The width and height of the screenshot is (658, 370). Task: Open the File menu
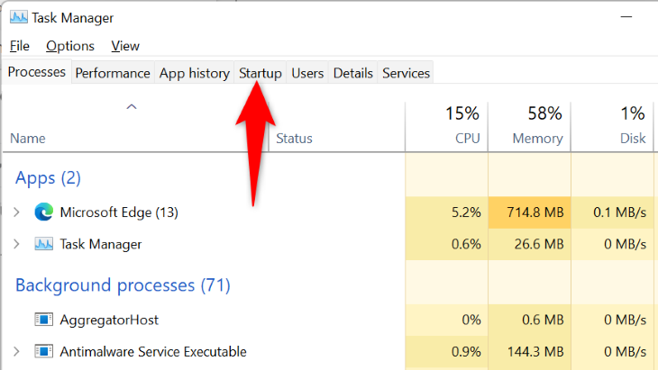(x=19, y=46)
